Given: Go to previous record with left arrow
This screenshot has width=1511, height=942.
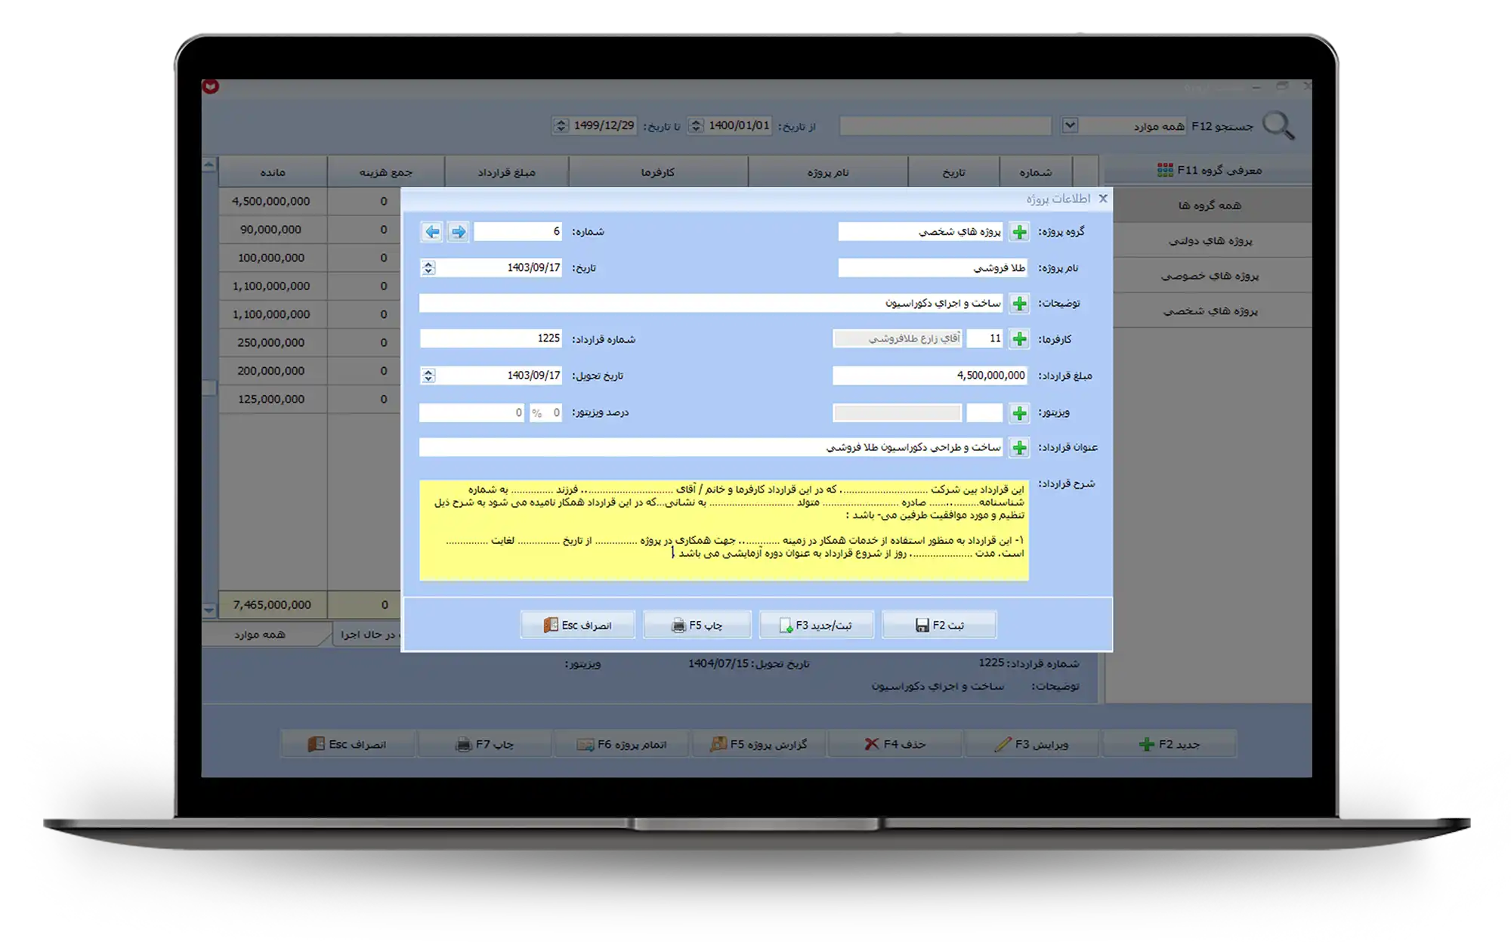Looking at the screenshot, I should point(432,232).
